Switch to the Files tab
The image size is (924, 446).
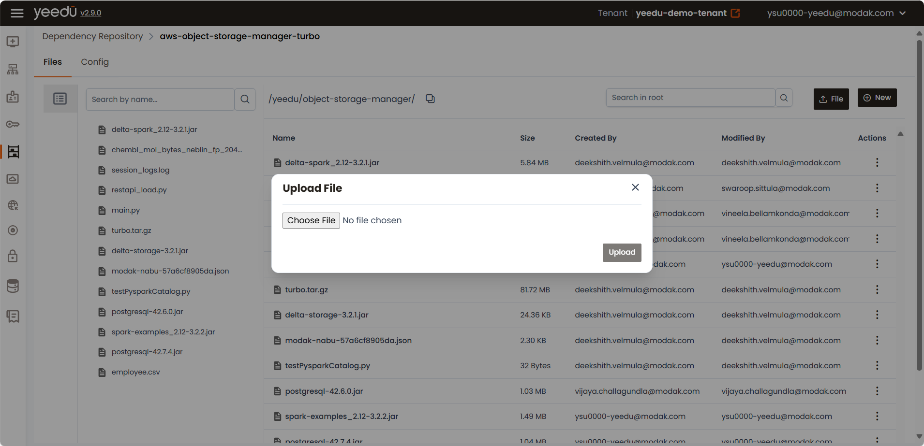53,62
